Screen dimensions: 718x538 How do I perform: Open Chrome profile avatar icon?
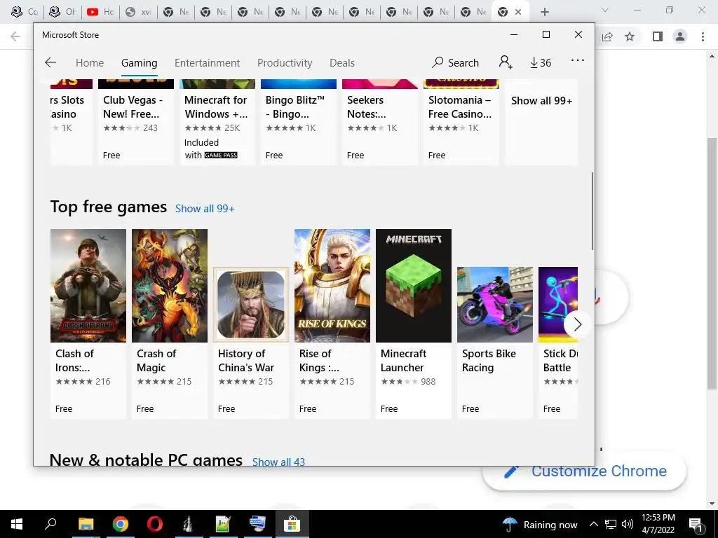[x=680, y=36]
